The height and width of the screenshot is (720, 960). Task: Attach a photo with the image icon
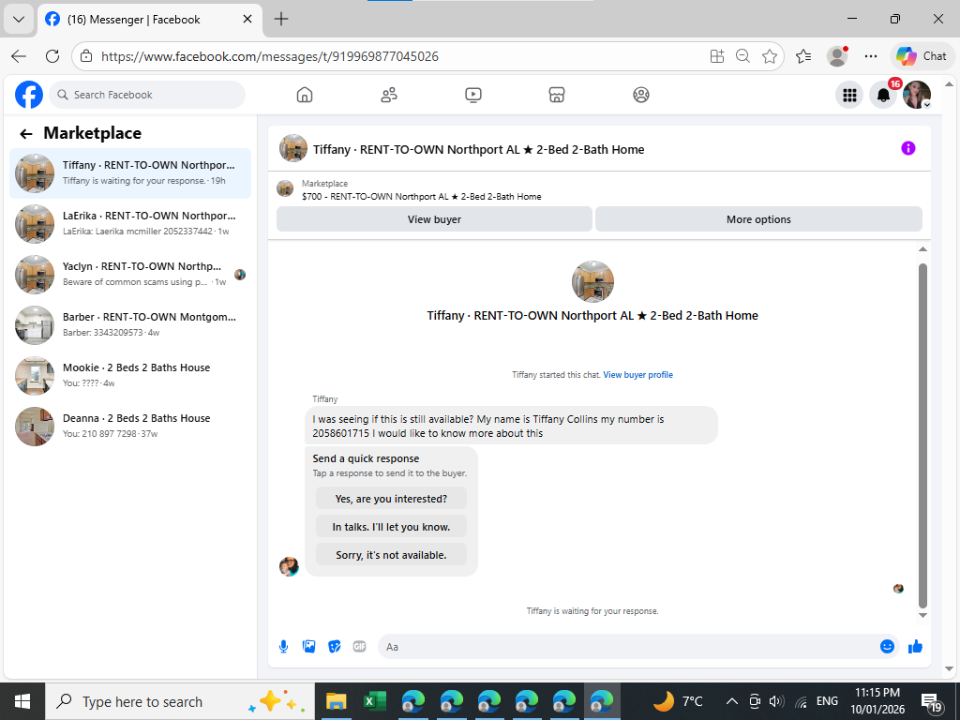(x=309, y=647)
